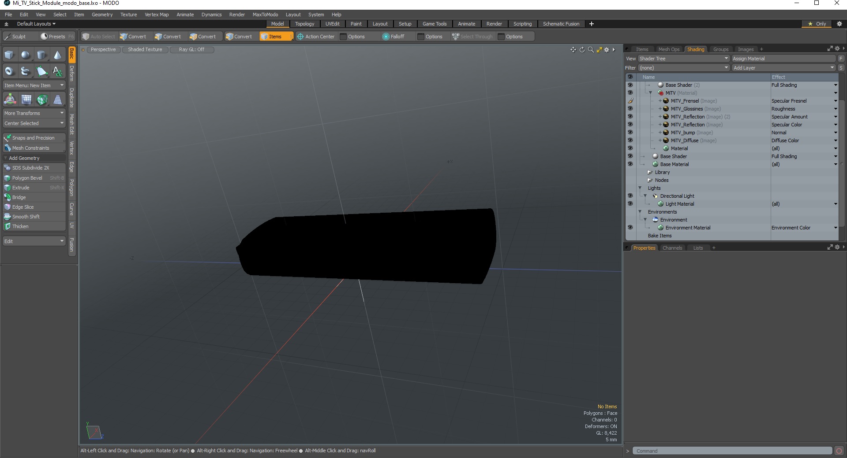Select the Tube primitive tool
The image size is (847, 458).
pyautogui.click(x=26, y=71)
